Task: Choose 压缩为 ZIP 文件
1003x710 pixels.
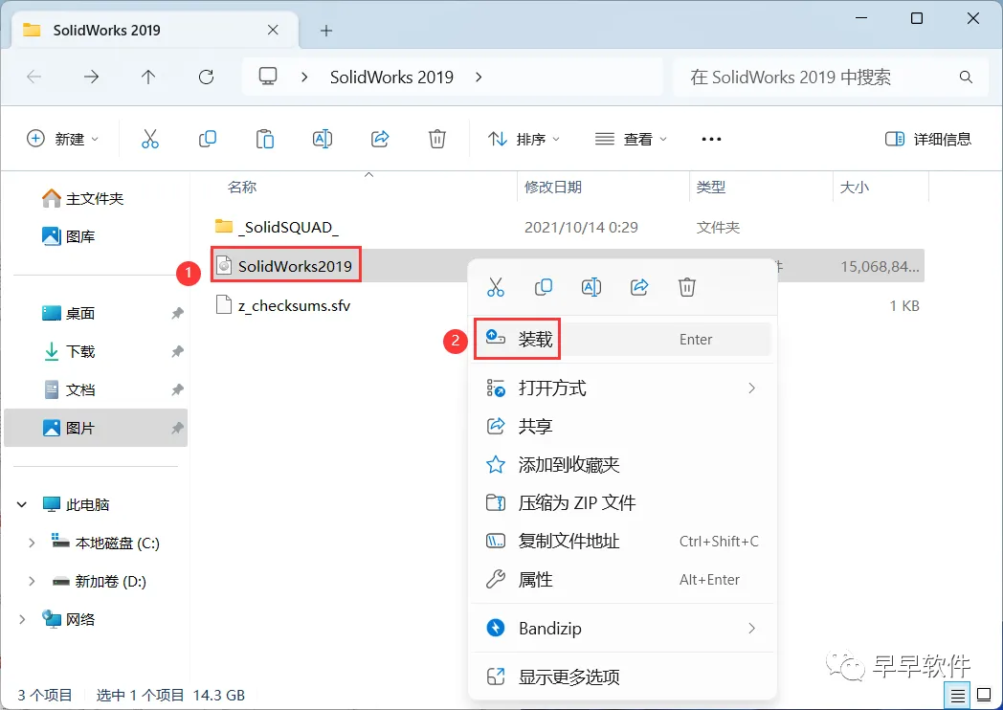Action: tap(622, 502)
